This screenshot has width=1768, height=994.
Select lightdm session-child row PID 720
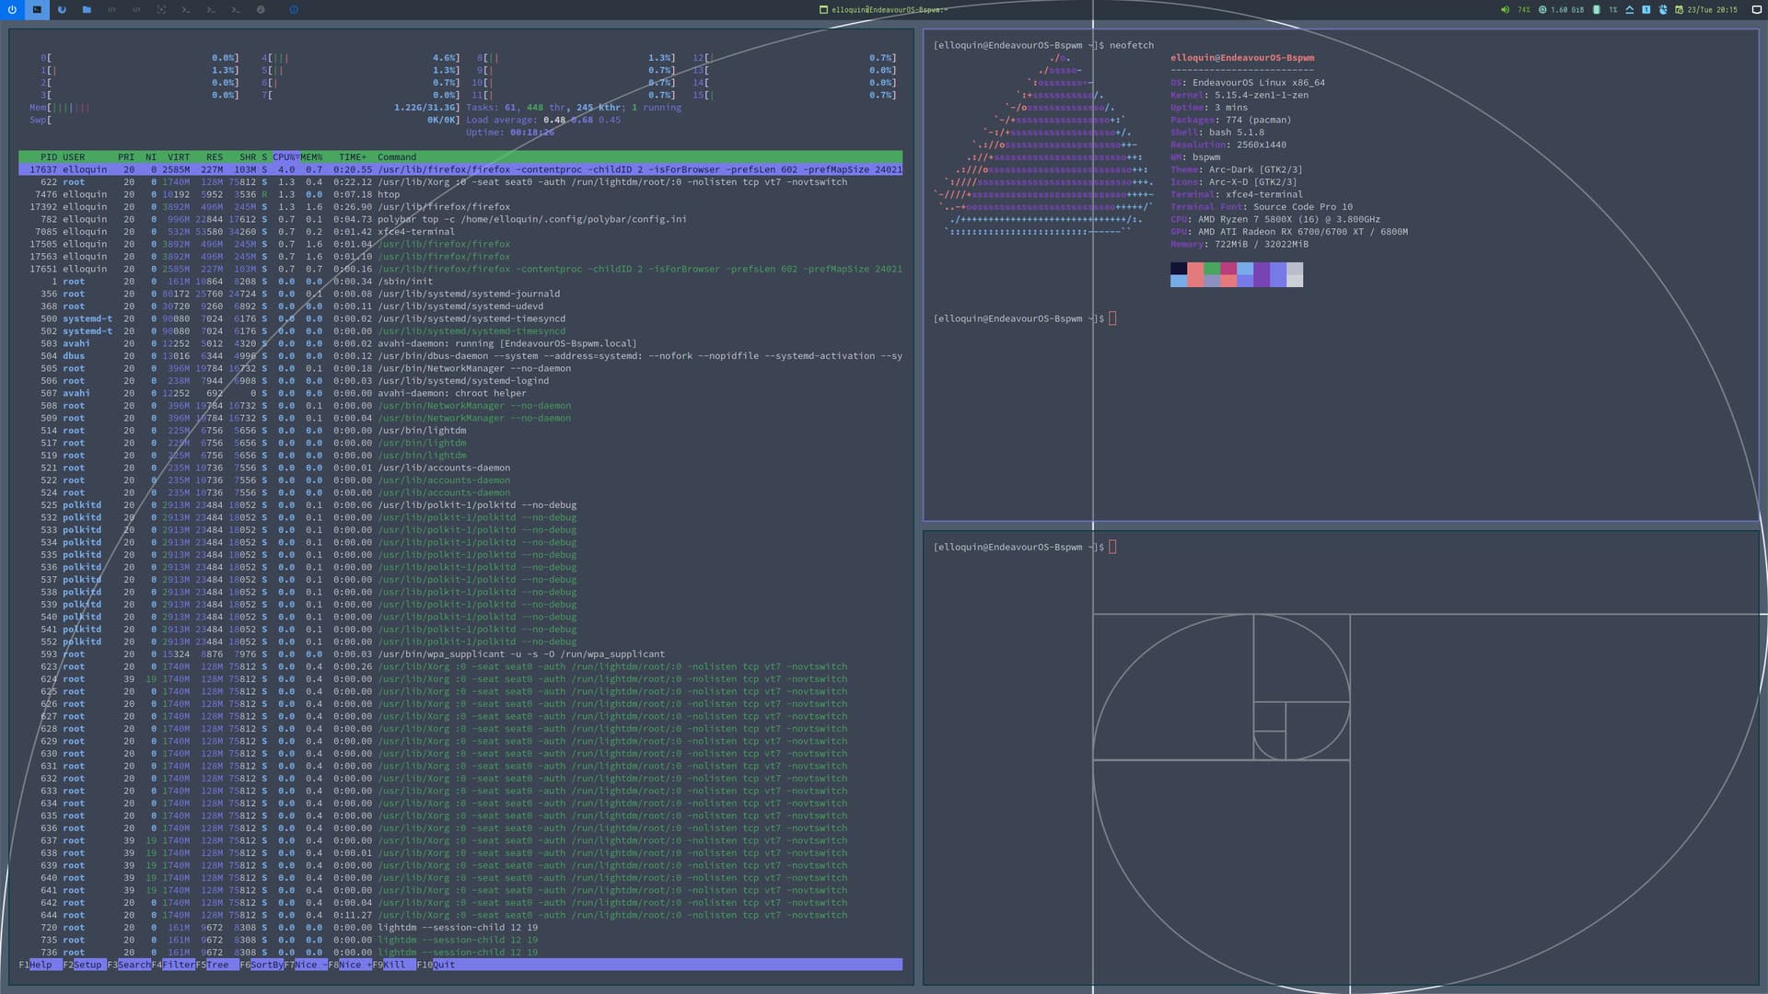[460, 928]
